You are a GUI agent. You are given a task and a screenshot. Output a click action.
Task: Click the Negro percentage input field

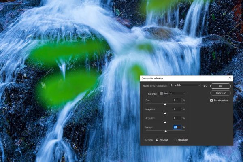(x=177, y=127)
